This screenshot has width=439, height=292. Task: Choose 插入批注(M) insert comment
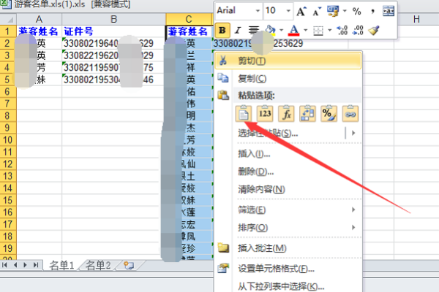tap(288, 248)
